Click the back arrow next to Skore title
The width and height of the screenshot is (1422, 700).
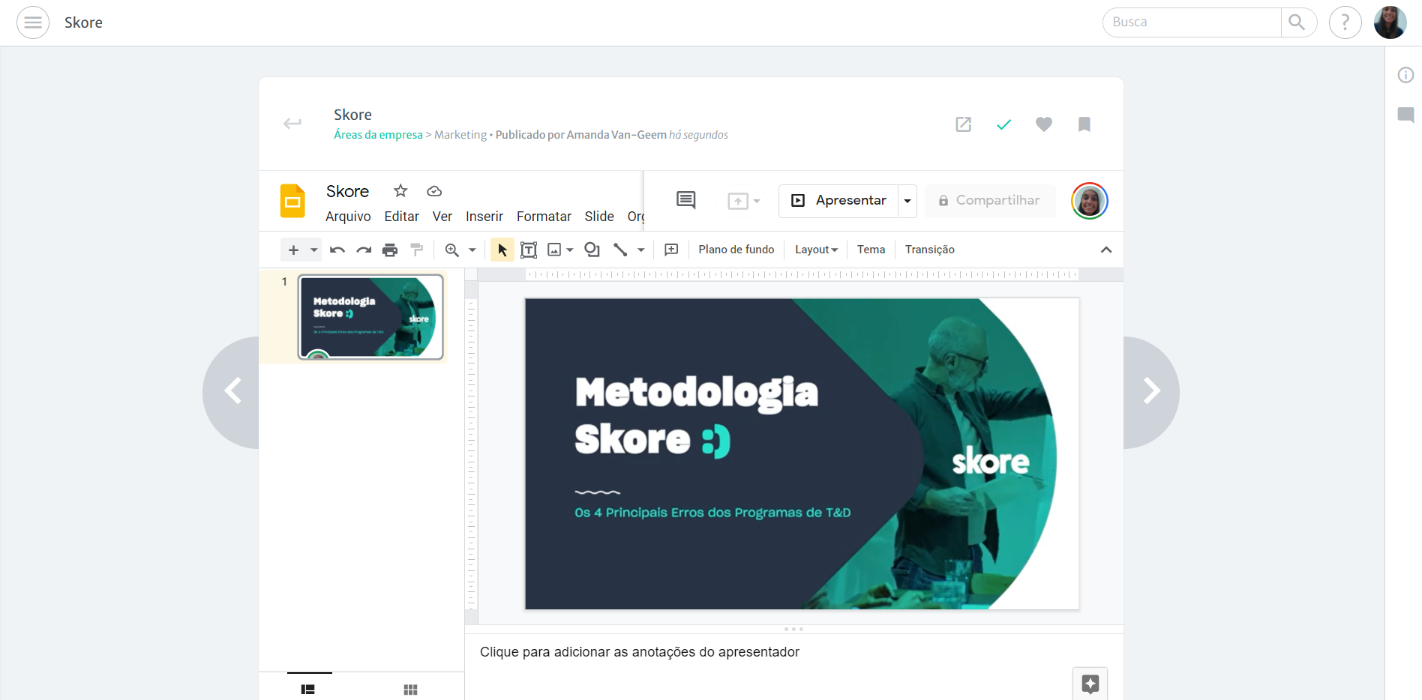[x=292, y=124]
